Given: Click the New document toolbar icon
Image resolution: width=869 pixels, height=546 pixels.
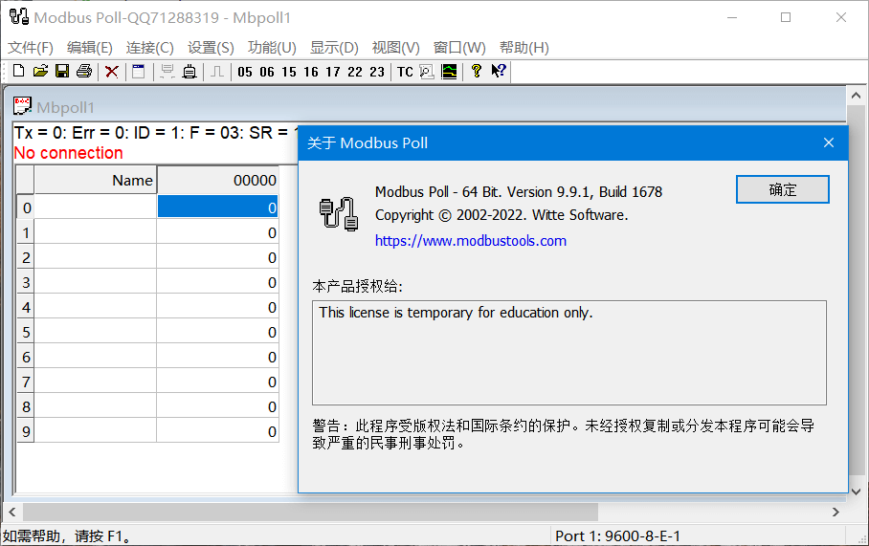Looking at the screenshot, I should [x=18, y=72].
